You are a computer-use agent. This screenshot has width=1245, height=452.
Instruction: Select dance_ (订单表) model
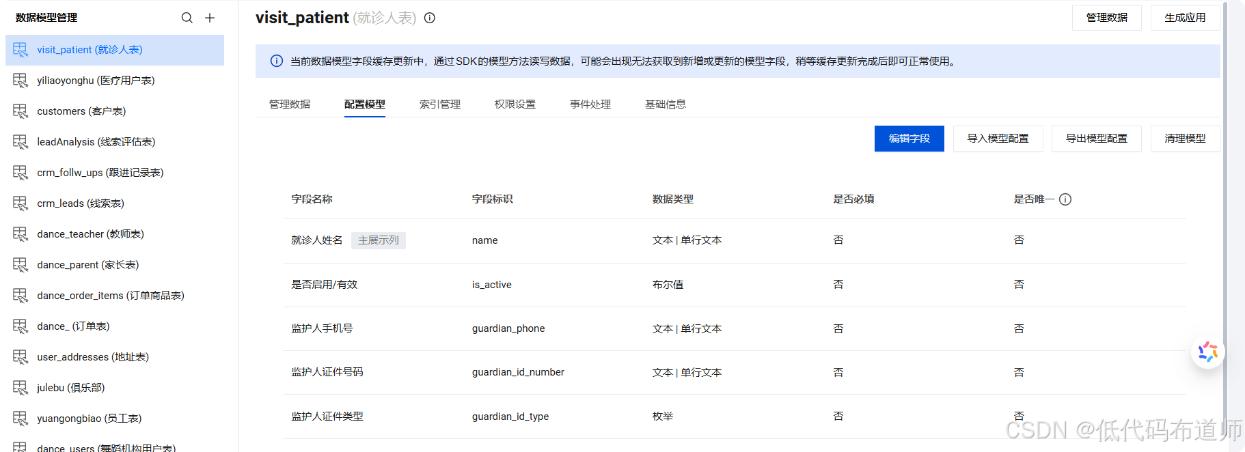(115, 326)
